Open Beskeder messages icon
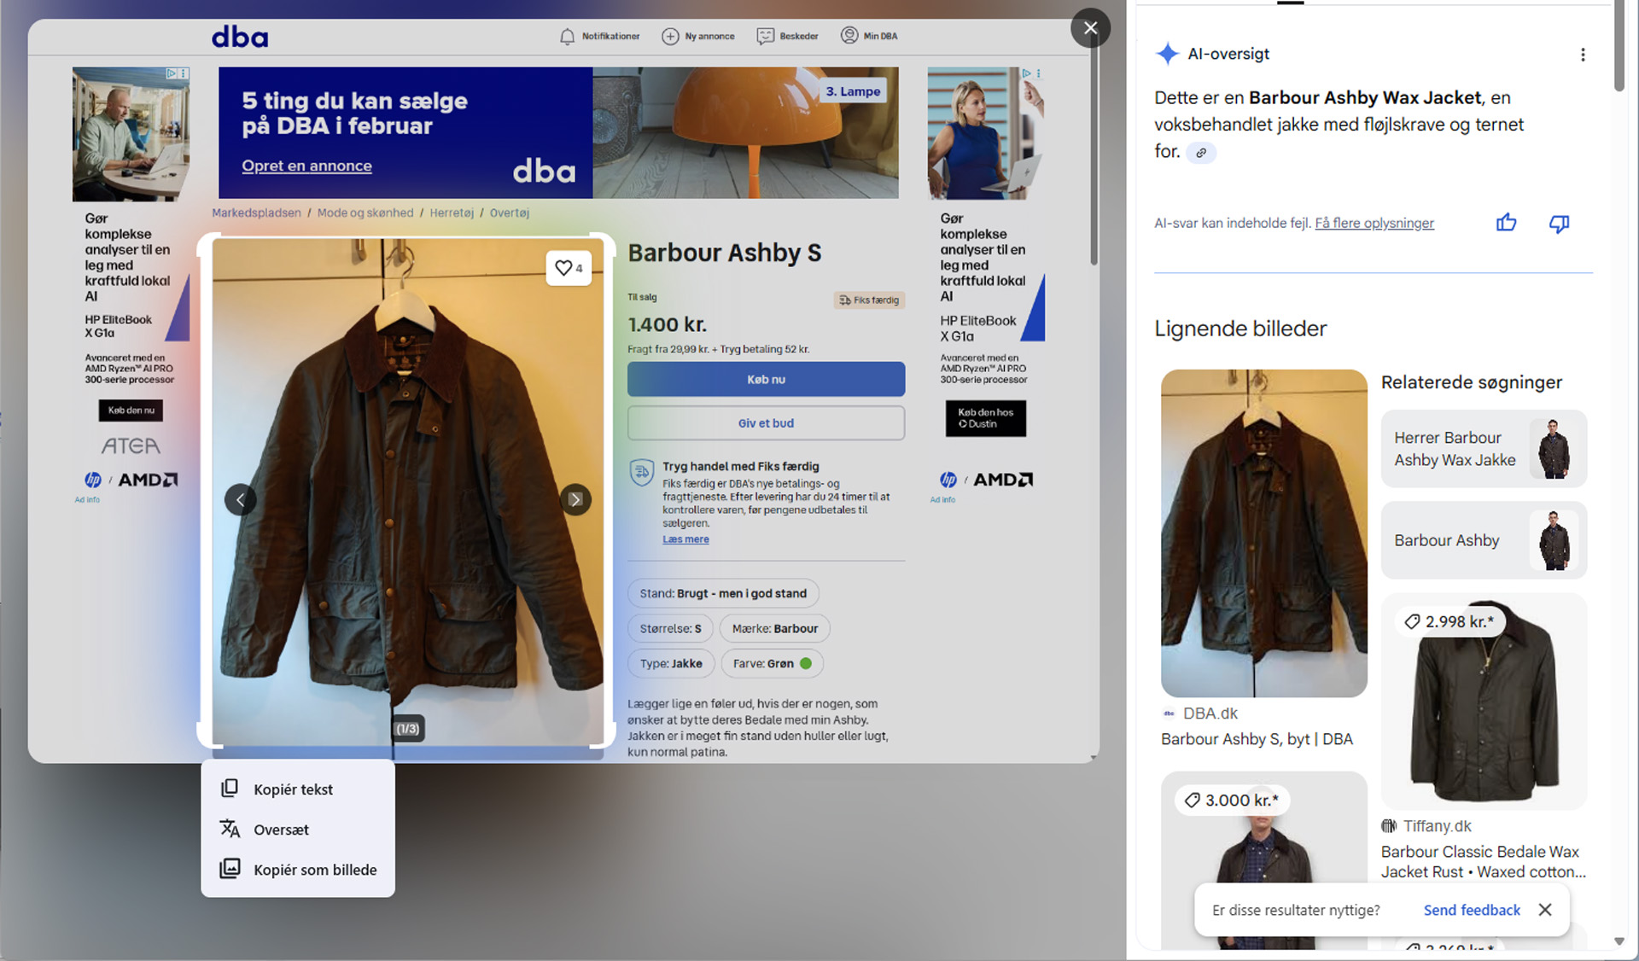Image resolution: width=1639 pixels, height=961 pixels. [765, 37]
